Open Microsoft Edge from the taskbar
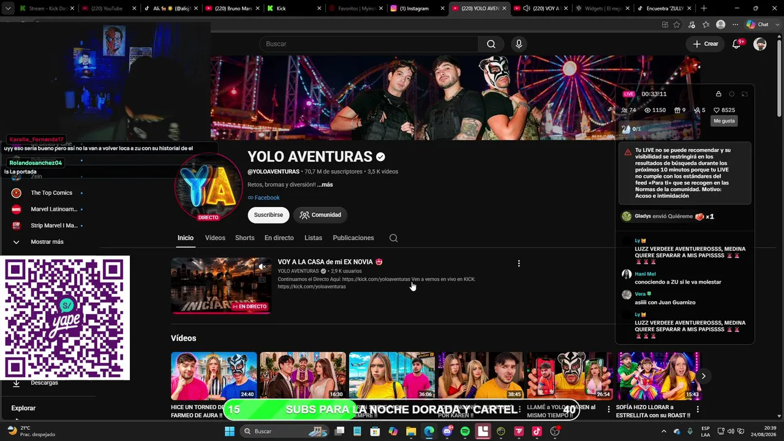Viewport: 784px width, 441px height. click(429, 431)
